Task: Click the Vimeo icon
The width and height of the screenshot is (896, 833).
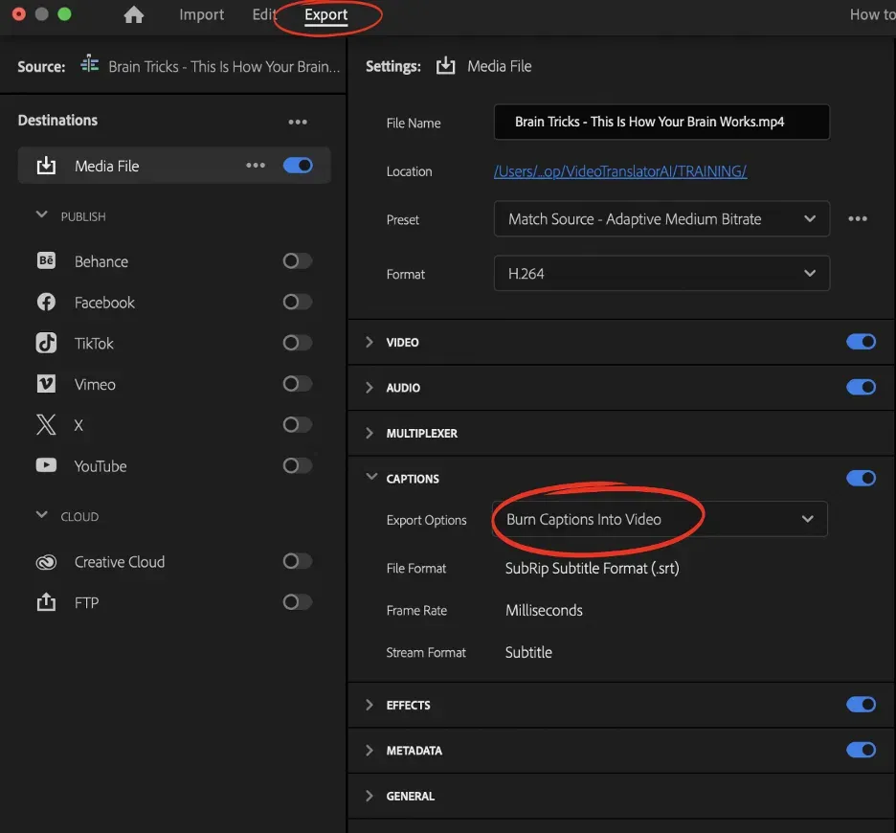Action: click(46, 384)
